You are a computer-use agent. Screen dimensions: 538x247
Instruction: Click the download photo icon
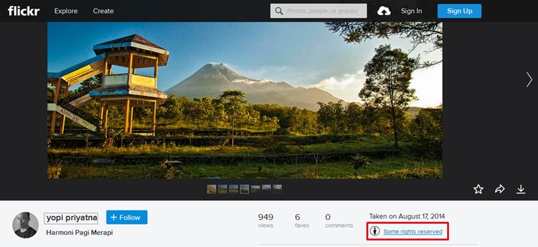tap(521, 189)
